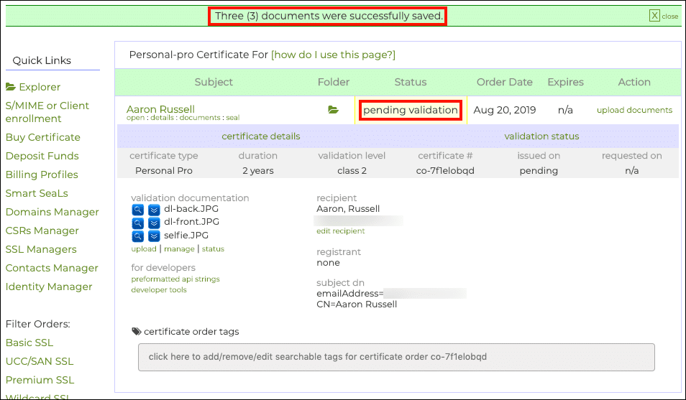Expand the certificate details section header
Viewport: 686px width, 400px height.
(260, 136)
